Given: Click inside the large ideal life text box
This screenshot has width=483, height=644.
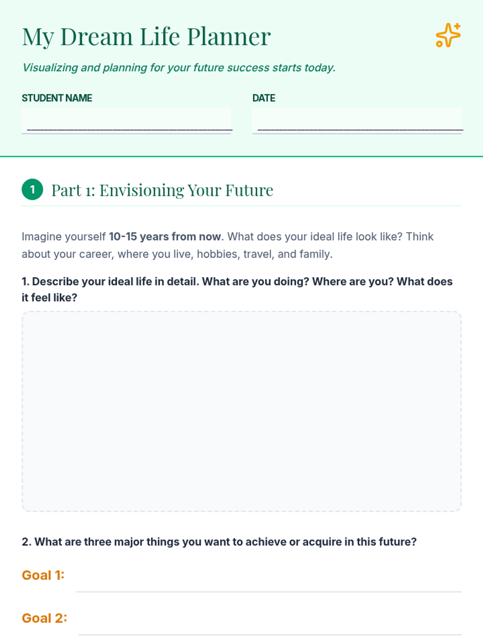Looking at the screenshot, I should click(x=242, y=411).
